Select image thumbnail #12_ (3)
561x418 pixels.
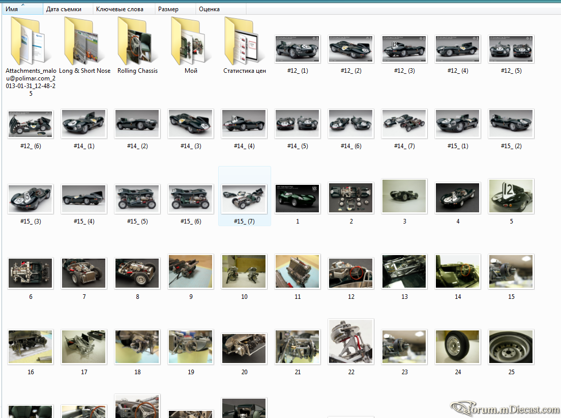pyautogui.click(x=404, y=49)
